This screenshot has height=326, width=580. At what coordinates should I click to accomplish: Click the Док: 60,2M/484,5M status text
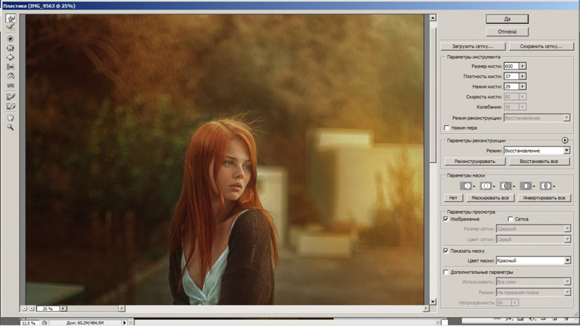(x=85, y=323)
